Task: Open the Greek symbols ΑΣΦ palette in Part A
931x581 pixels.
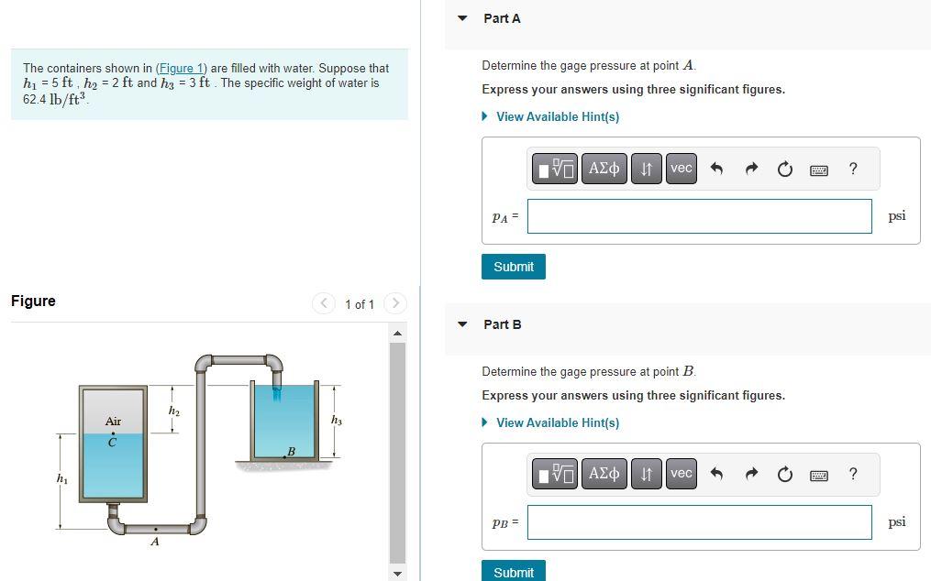Action: (x=604, y=169)
